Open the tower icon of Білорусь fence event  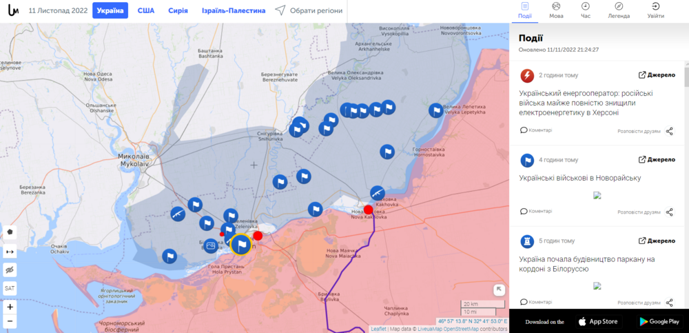pos(527,241)
